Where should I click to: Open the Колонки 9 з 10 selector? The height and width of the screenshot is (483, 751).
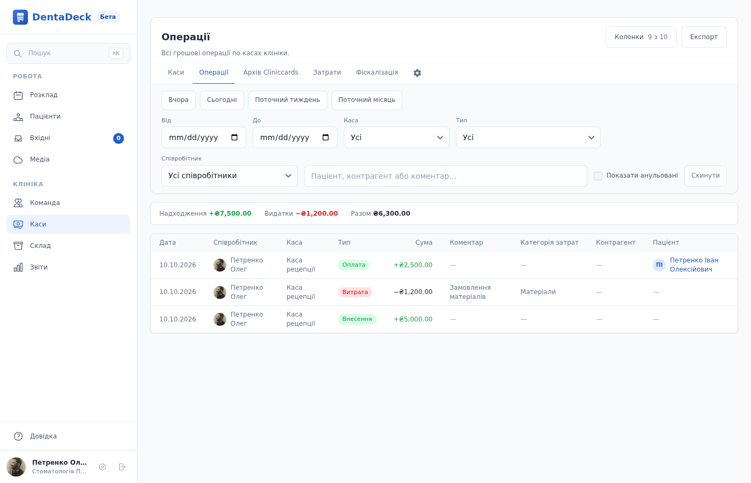point(641,37)
